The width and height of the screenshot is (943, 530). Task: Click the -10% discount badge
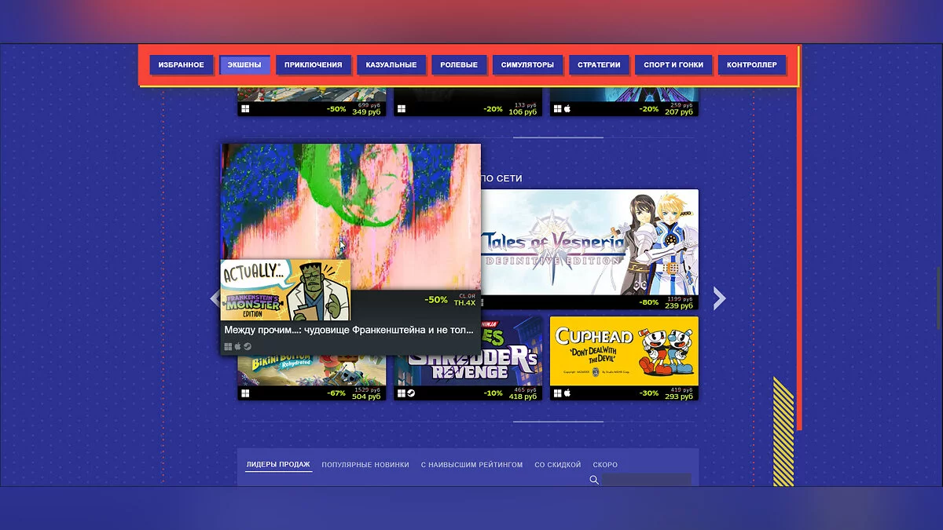pos(493,393)
